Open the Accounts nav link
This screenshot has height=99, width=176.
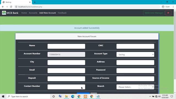click(33, 13)
